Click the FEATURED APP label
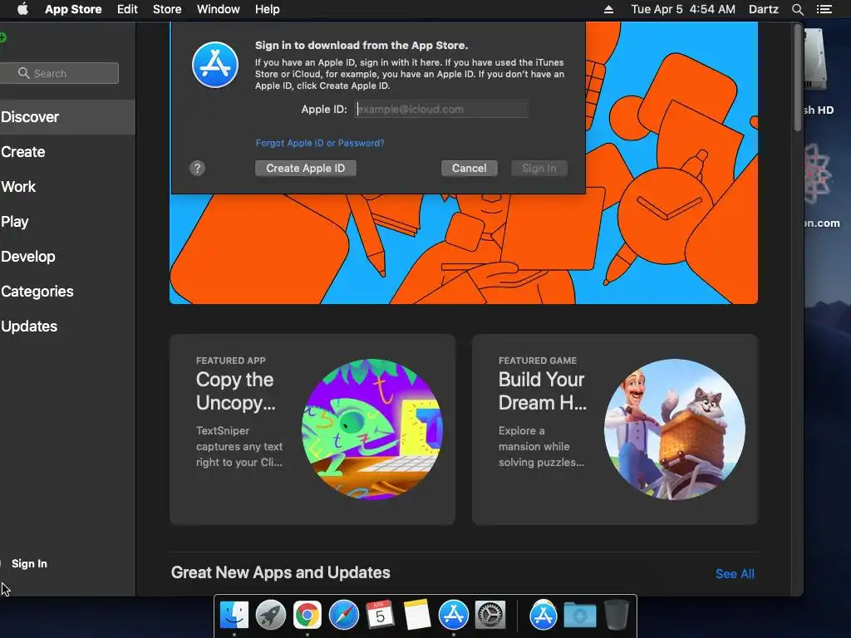This screenshot has height=638, width=851. point(231,361)
